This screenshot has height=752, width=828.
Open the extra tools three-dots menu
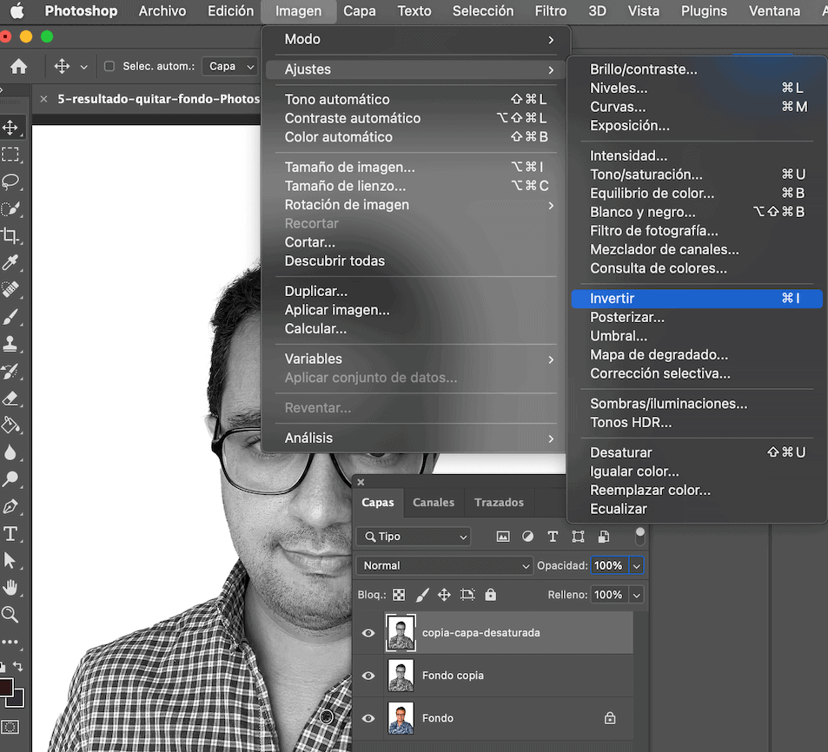(10, 643)
